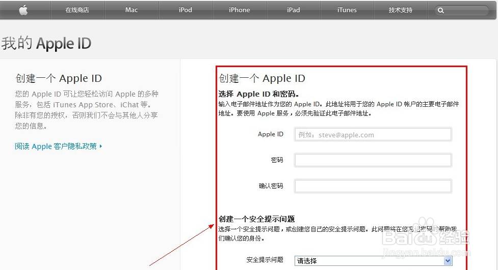Click the 确认密码 confirm password field
Screen dimensions: 498x270
[373, 186]
